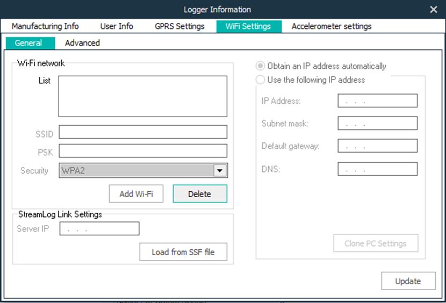Choose Use the following IP address
Image resolution: width=446 pixels, height=303 pixels.
point(261,80)
